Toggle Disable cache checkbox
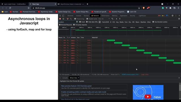181x102 pixels. [87, 19]
